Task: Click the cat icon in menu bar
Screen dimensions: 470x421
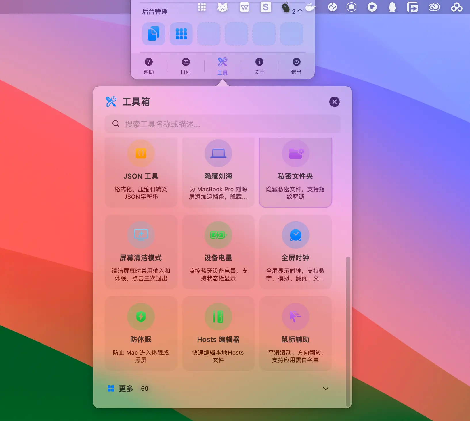Action: (223, 7)
